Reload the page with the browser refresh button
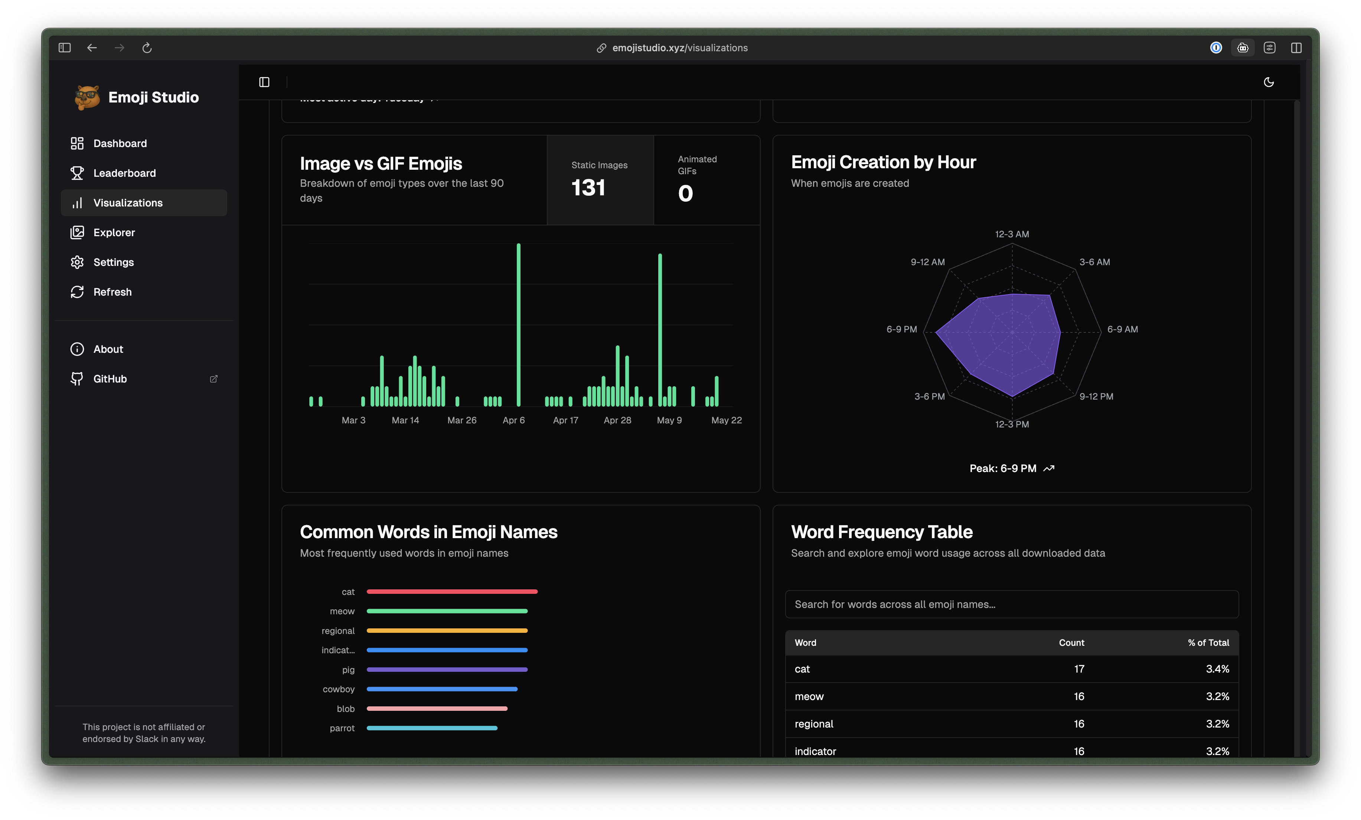The height and width of the screenshot is (820, 1361). (x=147, y=48)
